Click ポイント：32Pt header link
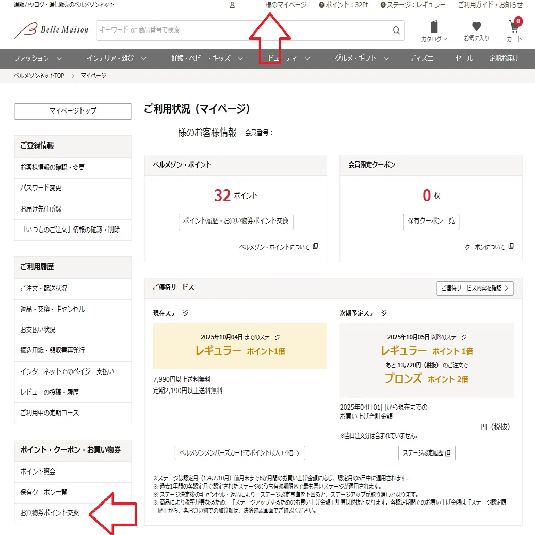The image size is (535, 535). pos(347,5)
